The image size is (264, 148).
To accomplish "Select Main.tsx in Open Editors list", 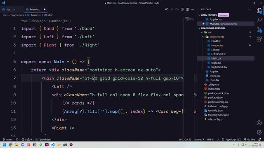I will pos(226,24).
